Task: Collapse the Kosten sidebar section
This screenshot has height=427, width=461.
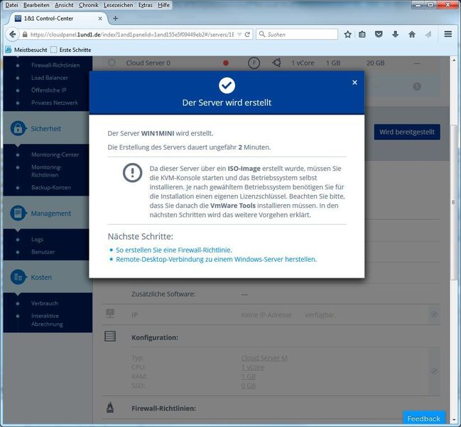Action: [x=41, y=277]
